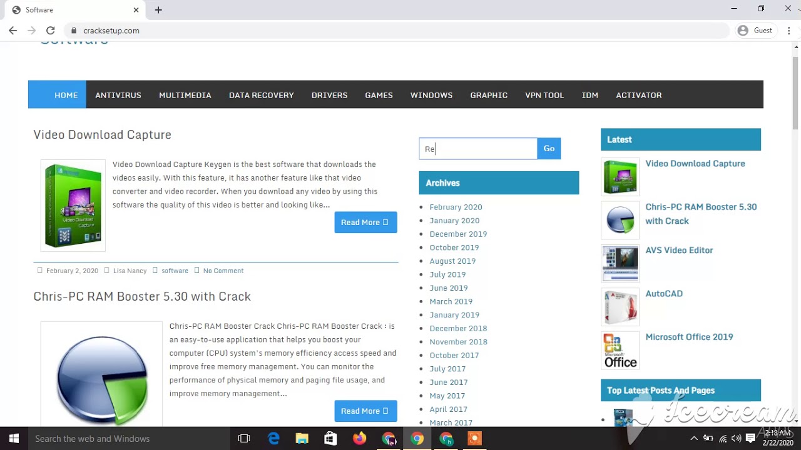Open the DATA RECOVERY category menu

tap(262, 95)
